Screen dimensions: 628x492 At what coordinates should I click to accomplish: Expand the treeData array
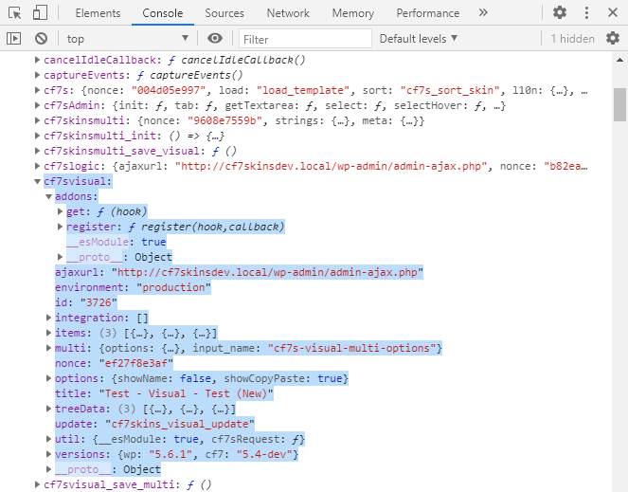click(49, 409)
